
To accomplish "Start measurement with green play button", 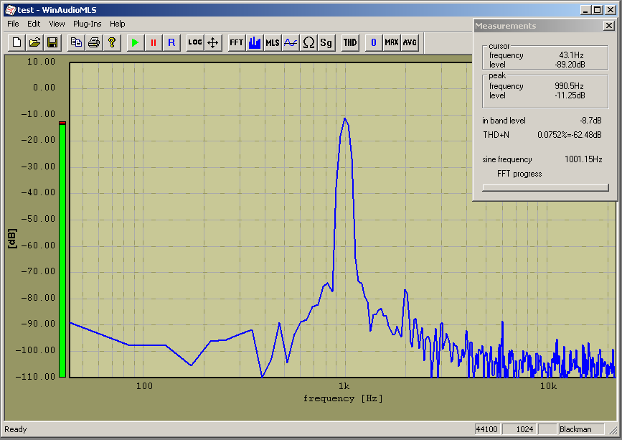I will 134,42.
